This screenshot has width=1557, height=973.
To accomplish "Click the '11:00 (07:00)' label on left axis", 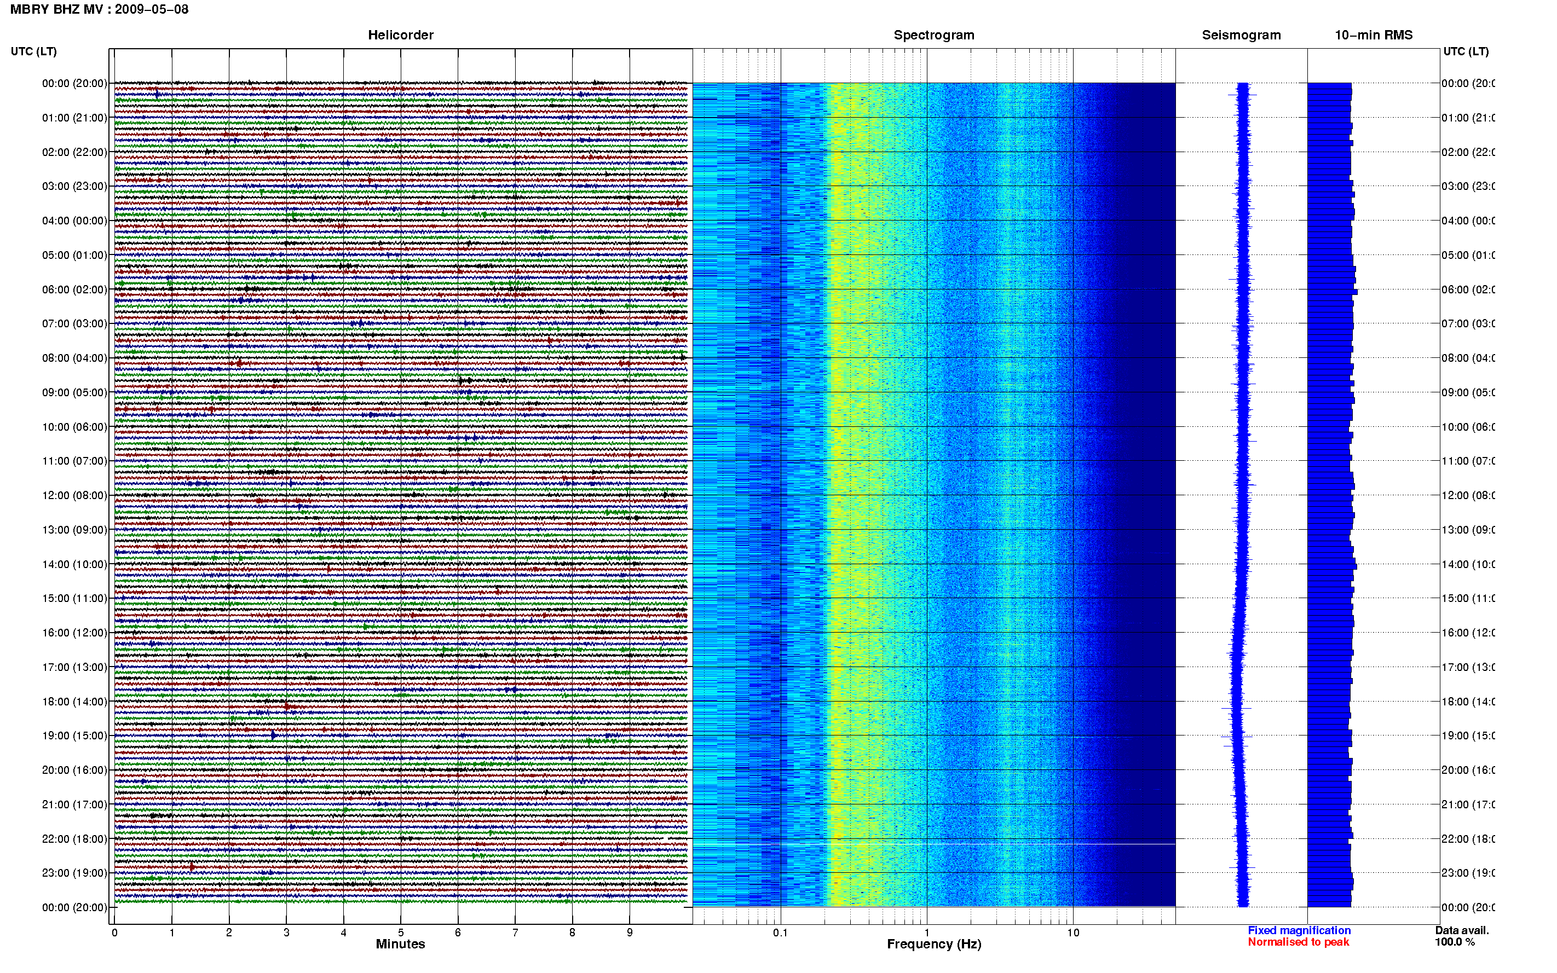I will pos(74,461).
